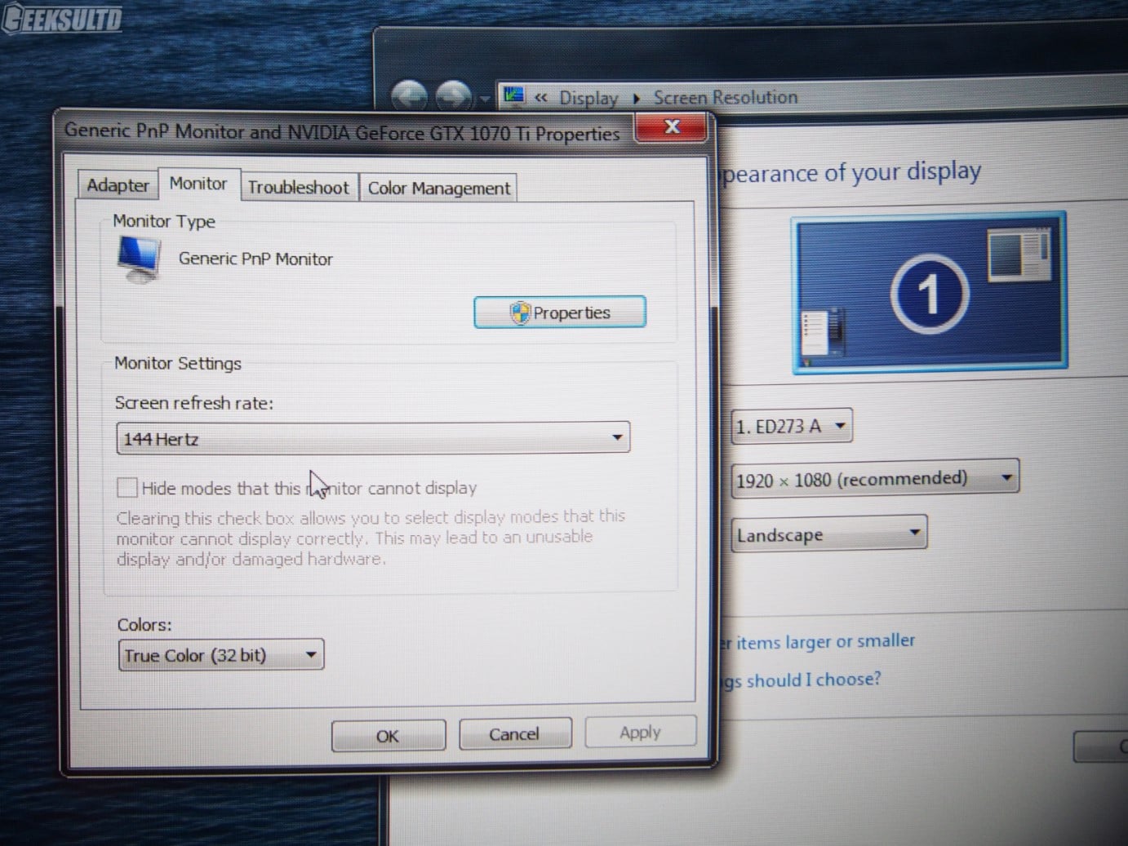Screen dimensions: 1128x846
Task: Close the monitor properties dialog
Action: tap(671, 126)
